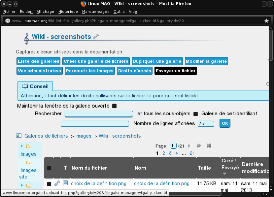Screen dimensions: 274x197
Task: Sort by Taille column header
Action: pos(204,168)
